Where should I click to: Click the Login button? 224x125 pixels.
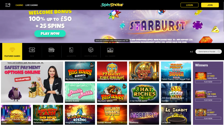coord(189,5)
